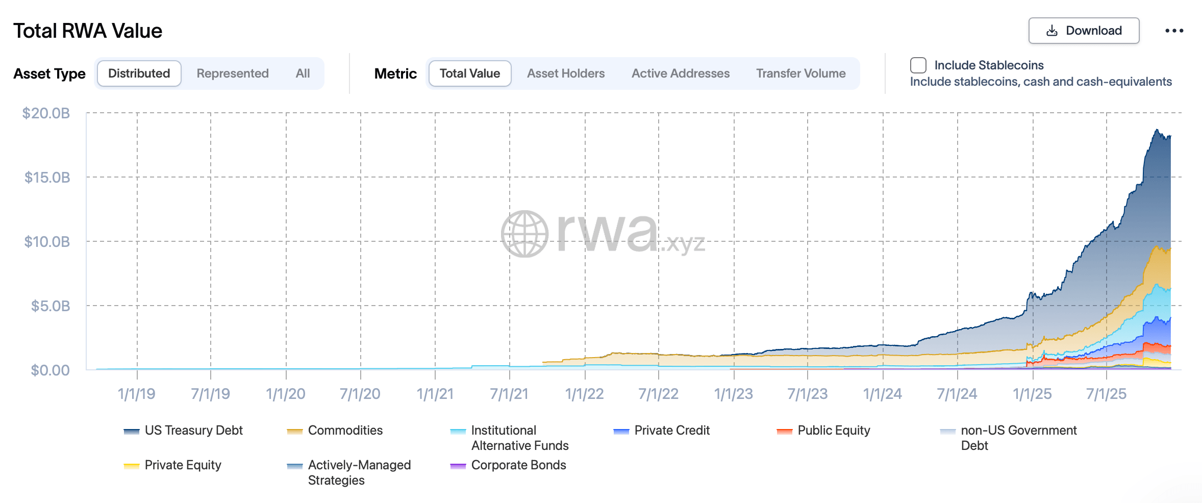Click the Private Equity legend marker

pos(131,466)
